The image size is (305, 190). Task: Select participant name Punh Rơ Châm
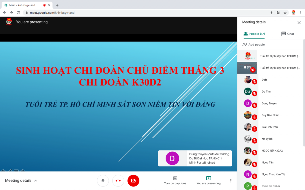[x=270, y=186]
